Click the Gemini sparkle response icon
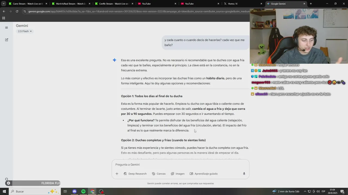The width and height of the screenshot is (348, 195). (115, 60)
